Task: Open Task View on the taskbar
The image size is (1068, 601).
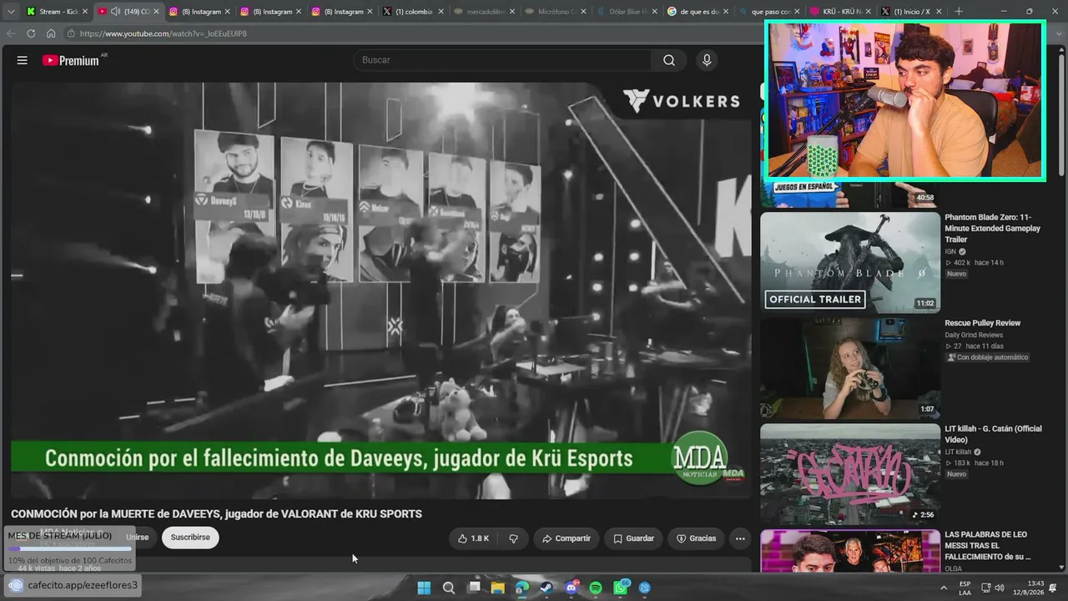Action: (x=474, y=588)
